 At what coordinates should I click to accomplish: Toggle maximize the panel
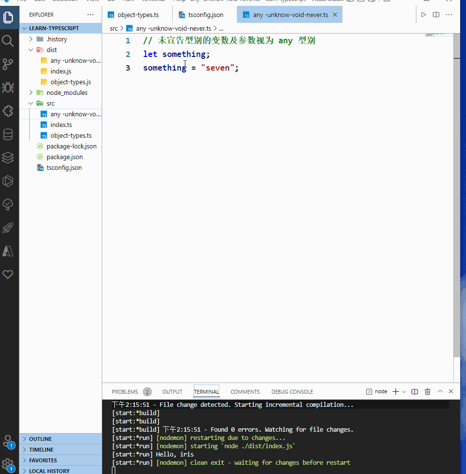coord(439,391)
